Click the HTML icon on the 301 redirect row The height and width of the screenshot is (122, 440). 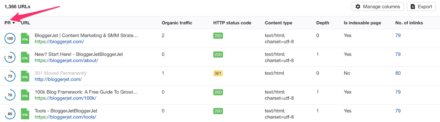click(25, 76)
